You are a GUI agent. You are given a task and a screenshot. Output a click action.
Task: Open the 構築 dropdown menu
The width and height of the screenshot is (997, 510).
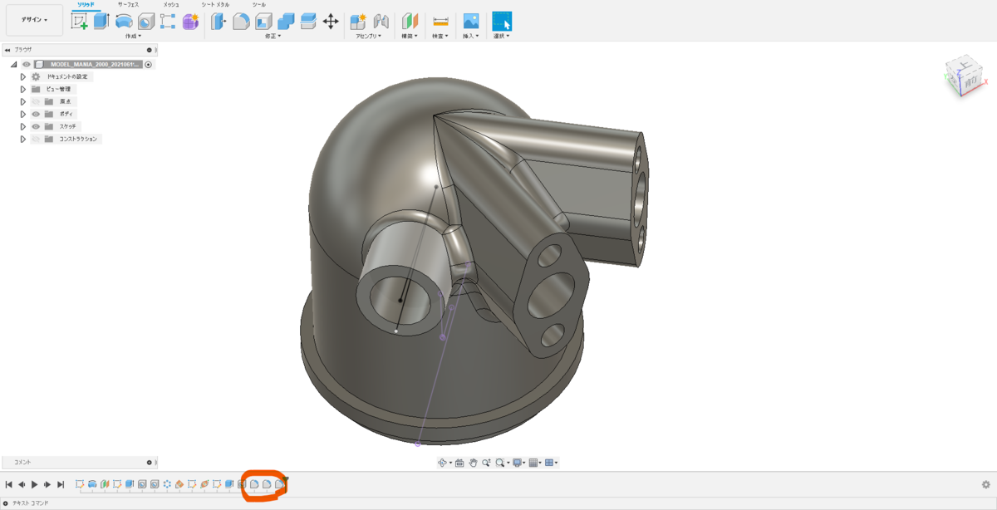[410, 37]
